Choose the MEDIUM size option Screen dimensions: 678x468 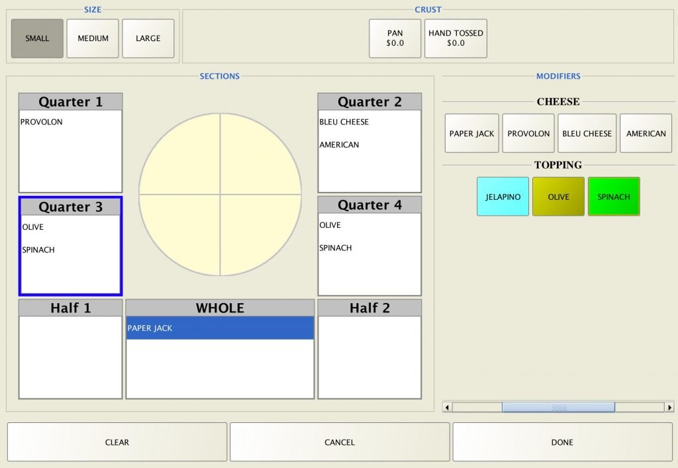[x=93, y=38]
